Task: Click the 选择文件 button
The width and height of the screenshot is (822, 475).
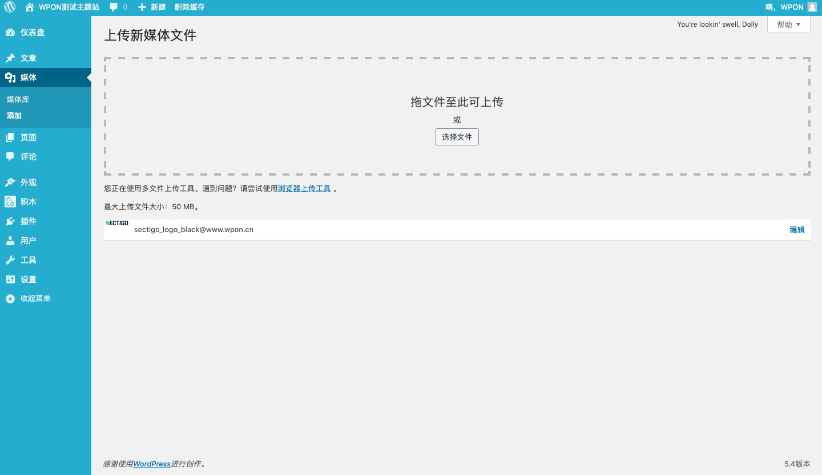Action: click(x=457, y=137)
